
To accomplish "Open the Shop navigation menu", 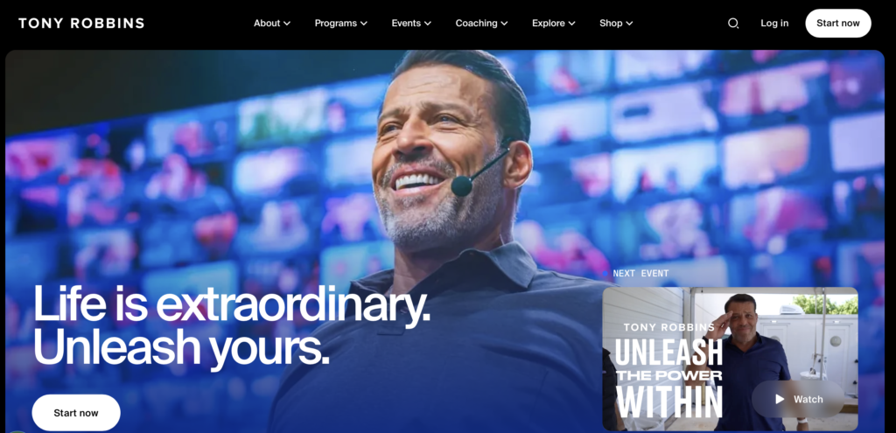I will click(x=616, y=24).
